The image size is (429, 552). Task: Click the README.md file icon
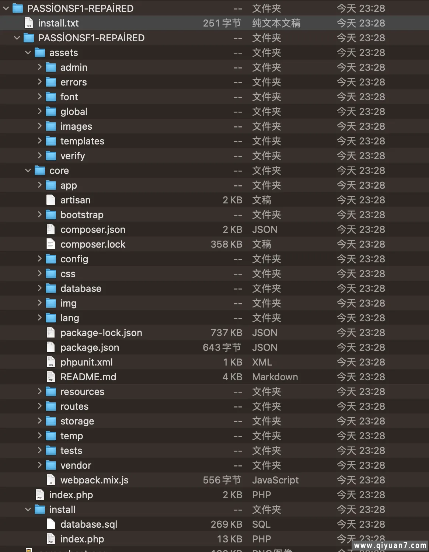click(x=51, y=377)
